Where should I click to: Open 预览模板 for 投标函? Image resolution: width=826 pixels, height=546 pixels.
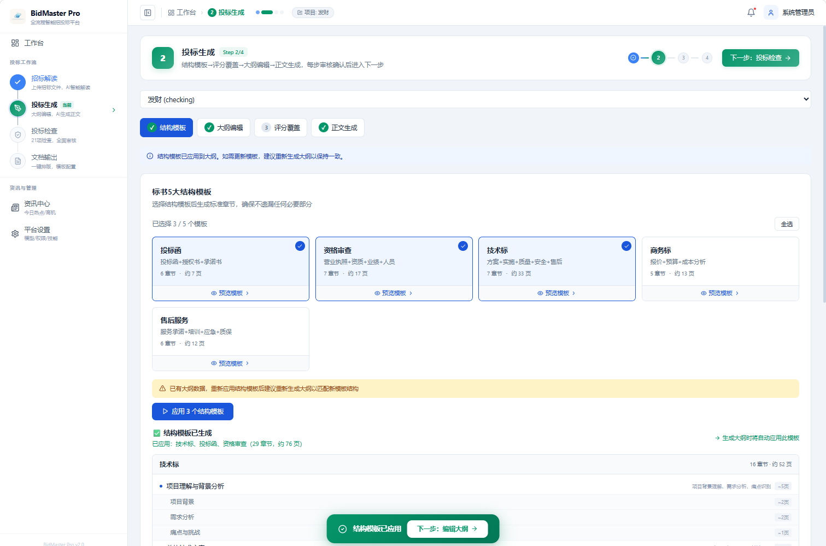pos(230,293)
